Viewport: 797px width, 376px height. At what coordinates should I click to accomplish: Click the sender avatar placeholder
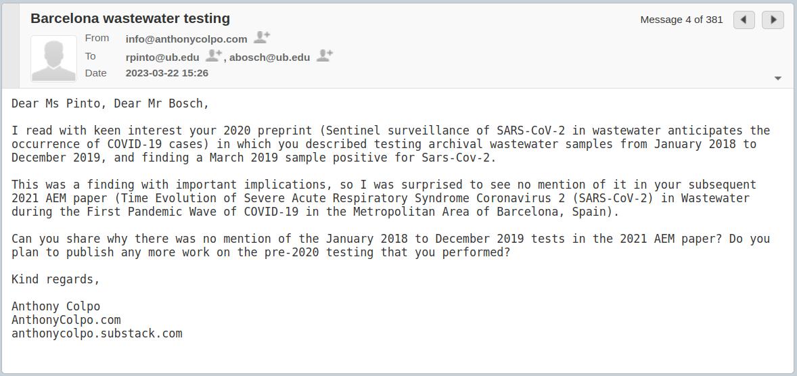[54, 59]
